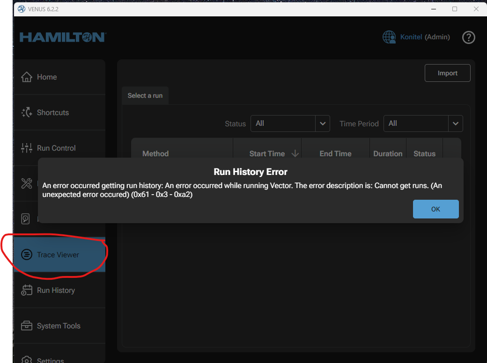Screen dimensions: 487x363
Task: Close the VENUS window
Action: 476,9
